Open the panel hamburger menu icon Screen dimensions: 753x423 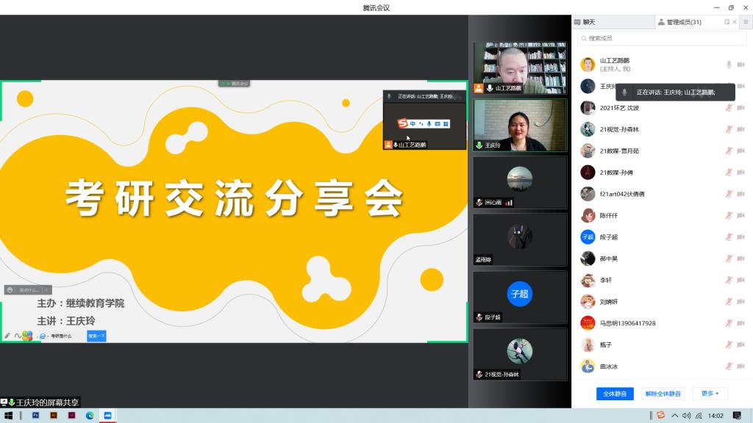point(745,22)
